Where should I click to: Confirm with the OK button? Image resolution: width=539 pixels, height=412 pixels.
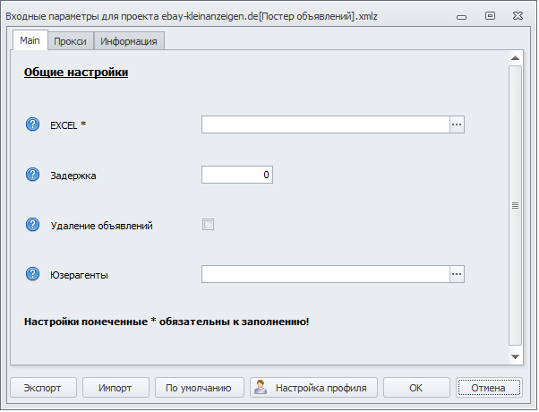pyautogui.click(x=416, y=388)
